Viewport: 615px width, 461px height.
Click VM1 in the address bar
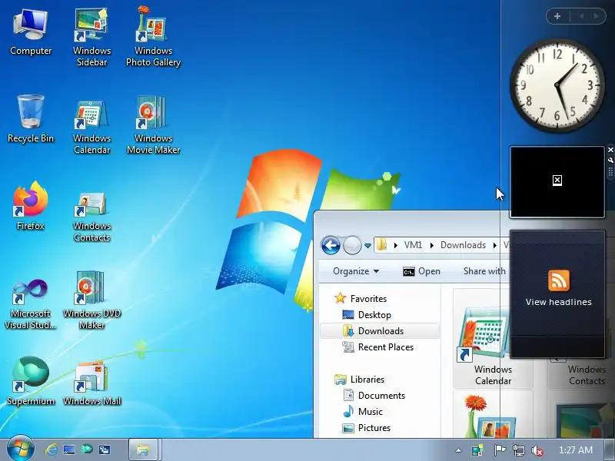413,245
